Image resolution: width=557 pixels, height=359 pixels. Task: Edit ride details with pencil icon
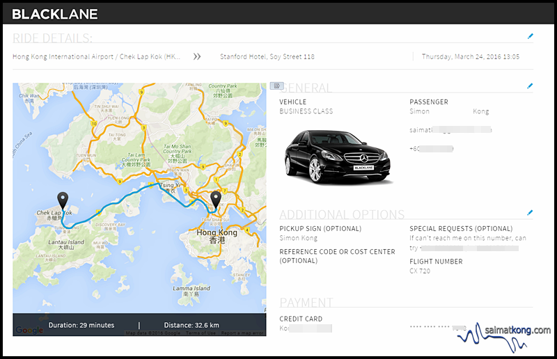coord(531,36)
